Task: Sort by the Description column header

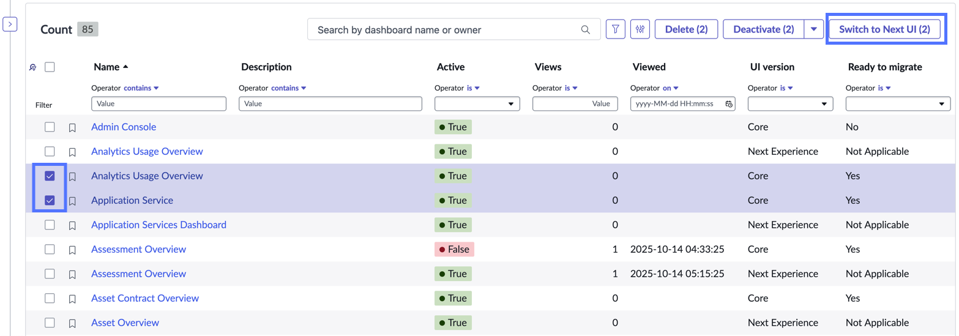Action: coord(266,67)
